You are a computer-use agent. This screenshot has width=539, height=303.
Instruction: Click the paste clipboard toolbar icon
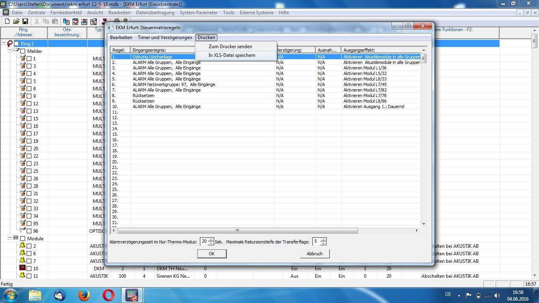pyautogui.click(x=55, y=21)
